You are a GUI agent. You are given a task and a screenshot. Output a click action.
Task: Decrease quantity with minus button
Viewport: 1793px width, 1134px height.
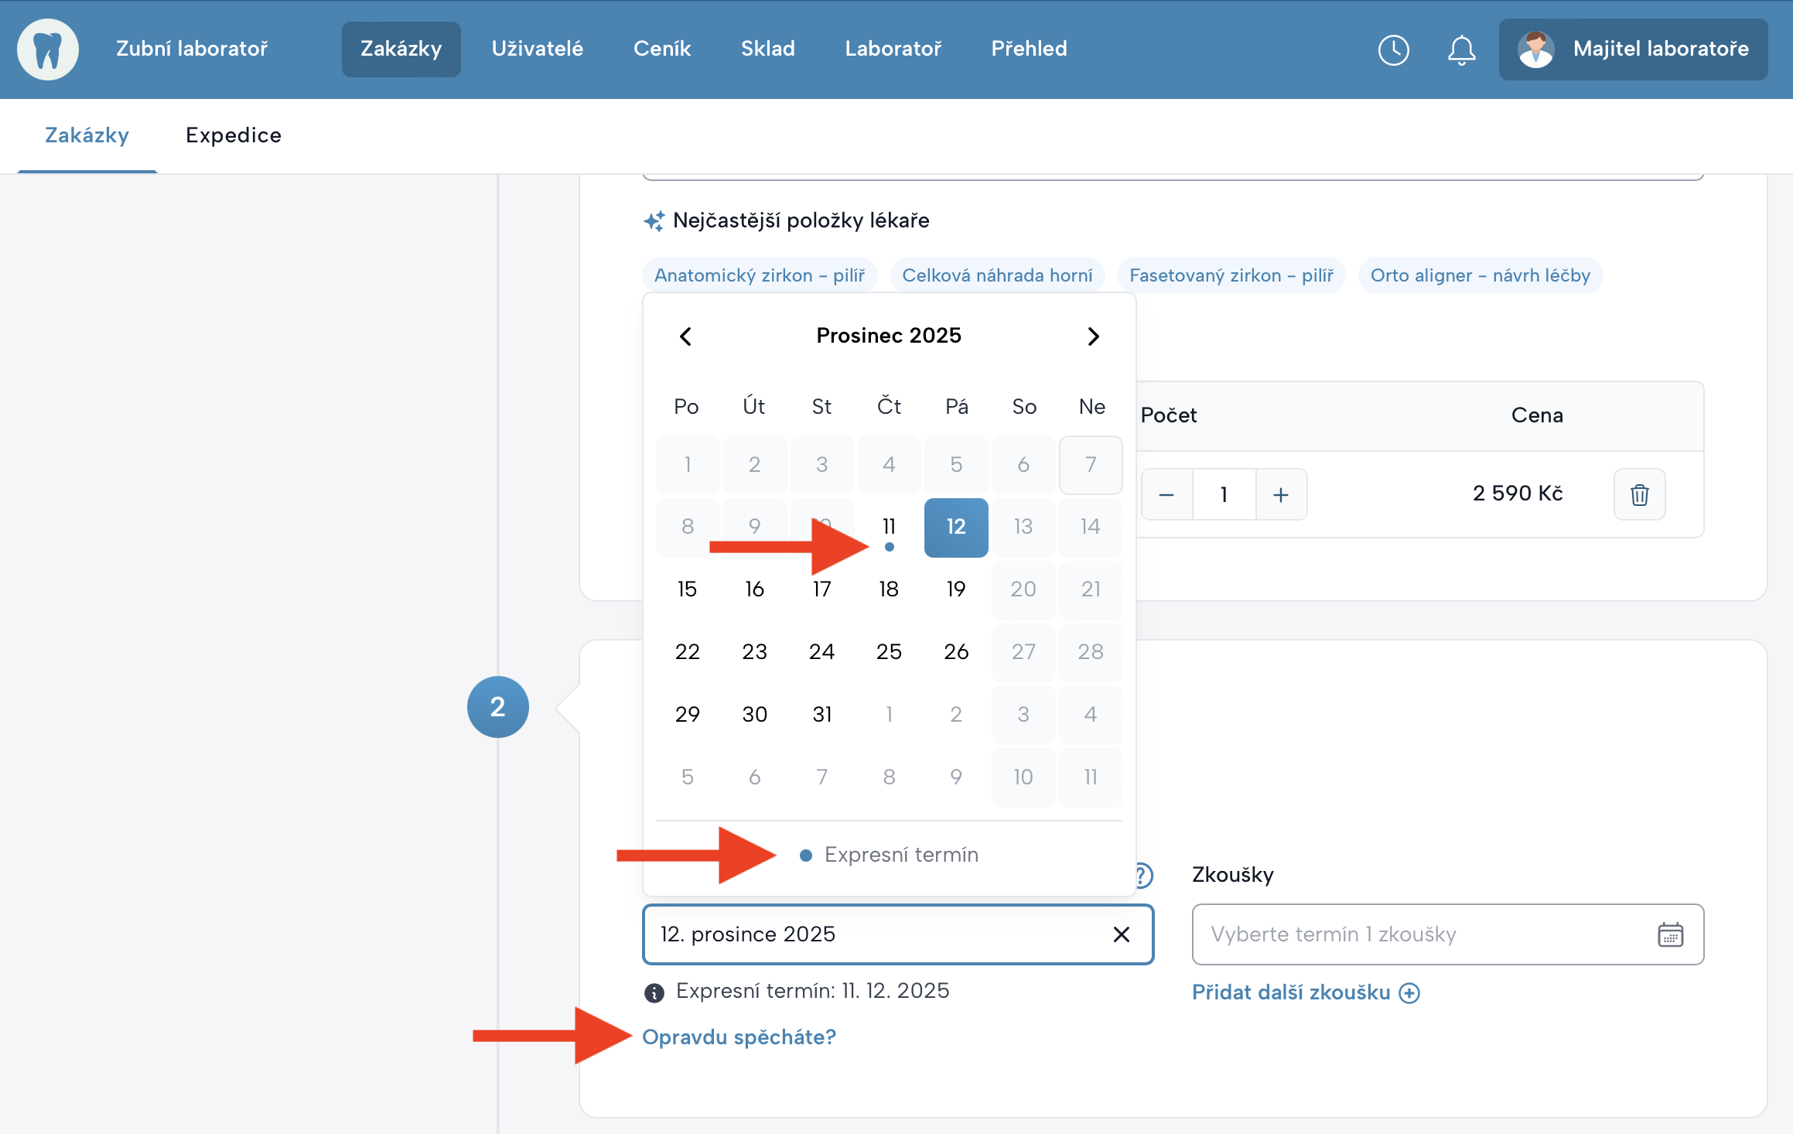(x=1166, y=494)
